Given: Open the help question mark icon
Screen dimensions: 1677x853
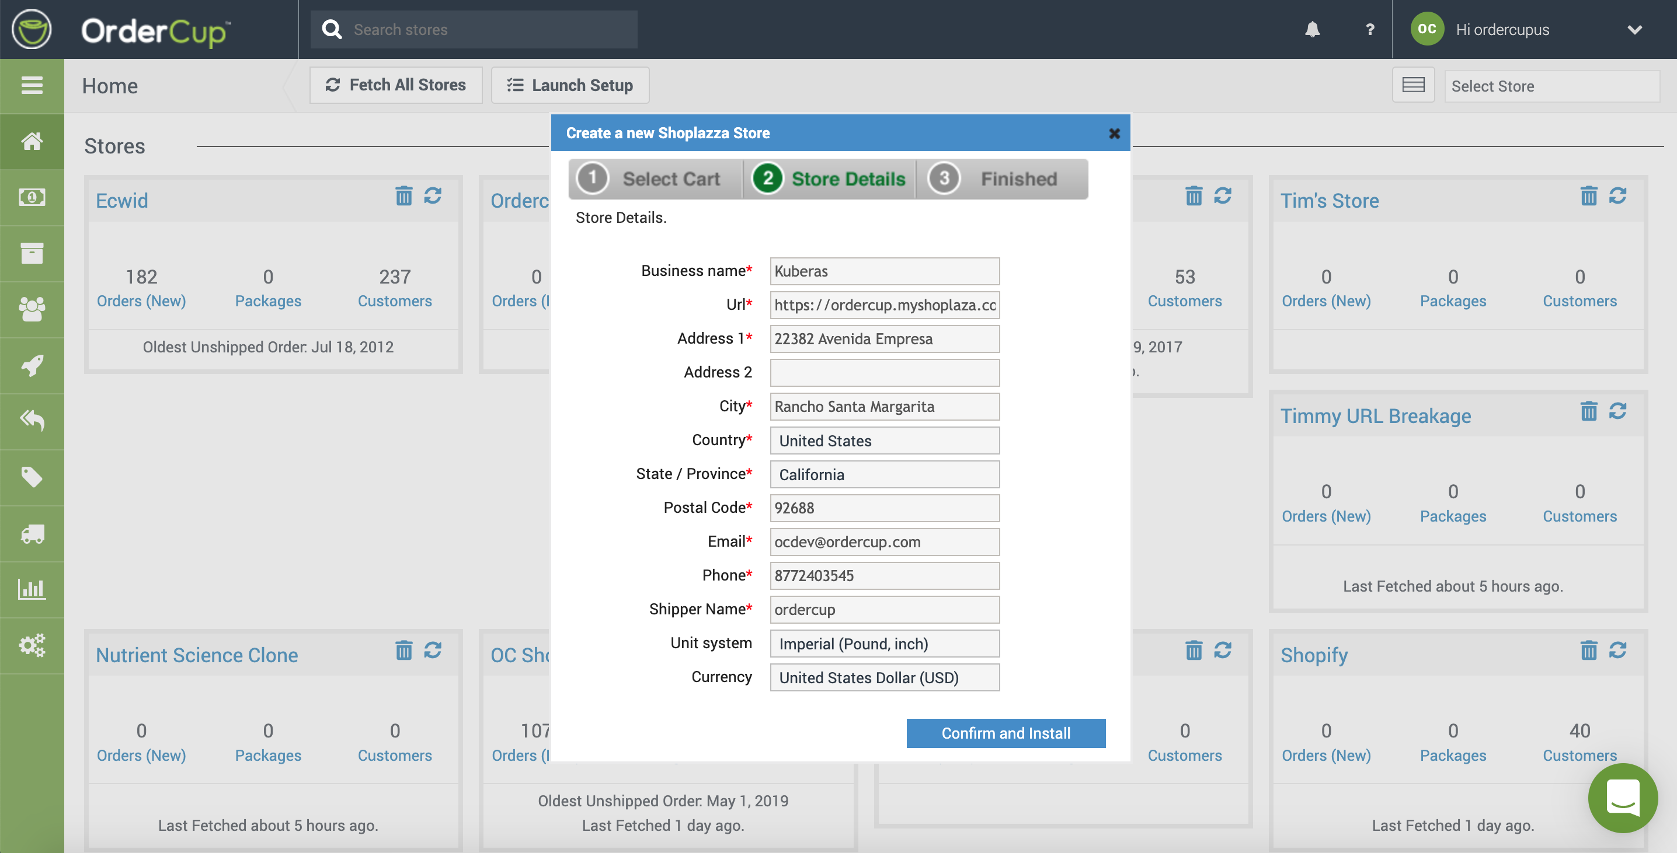Looking at the screenshot, I should click(x=1370, y=29).
